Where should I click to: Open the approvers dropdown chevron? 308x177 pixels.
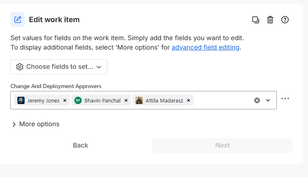(268, 100)
